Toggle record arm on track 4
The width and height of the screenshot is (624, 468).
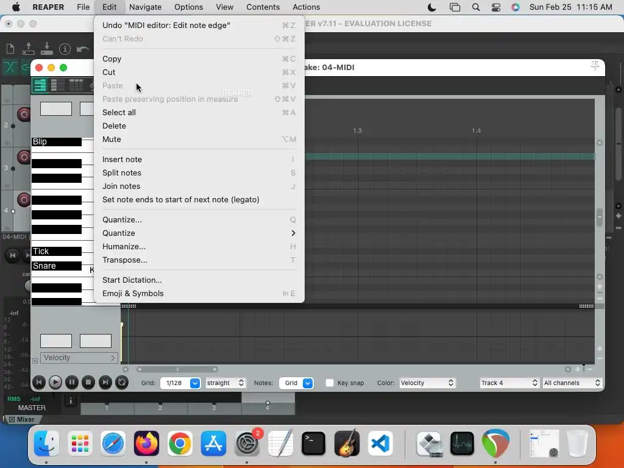click(x=24, y=199)
